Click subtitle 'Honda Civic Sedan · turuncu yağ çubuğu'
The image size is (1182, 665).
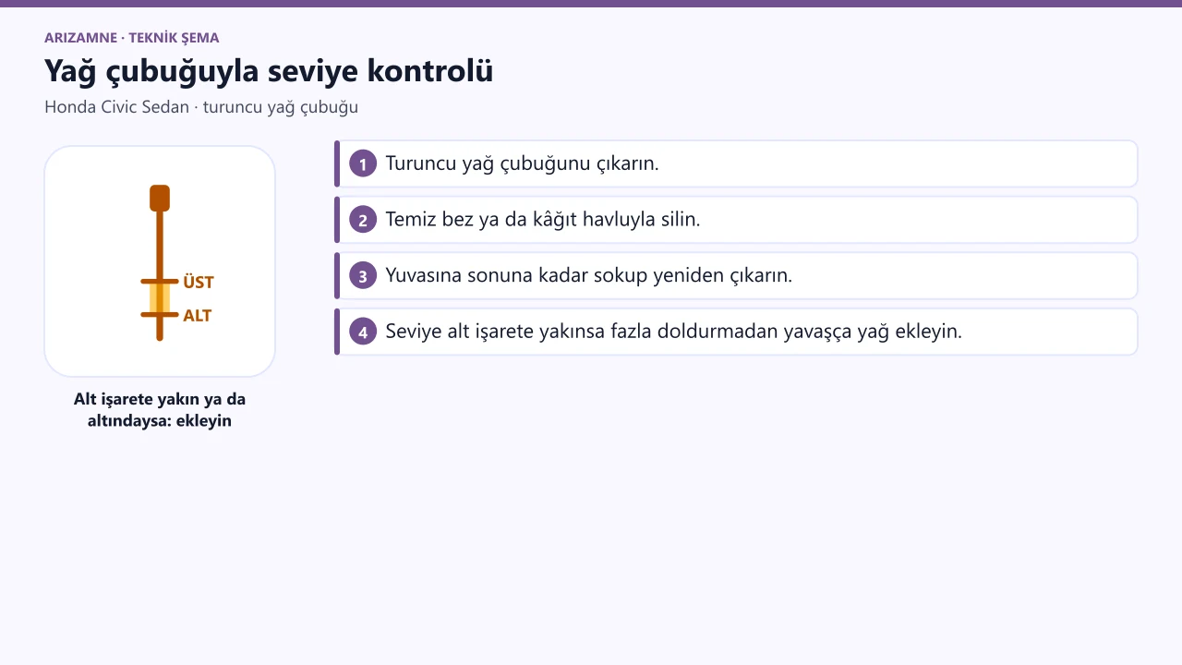[x=201, y=107]
